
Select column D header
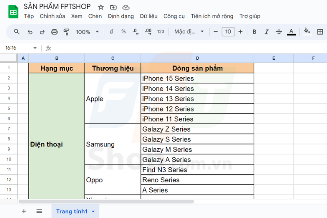click(x=198, y=58)
